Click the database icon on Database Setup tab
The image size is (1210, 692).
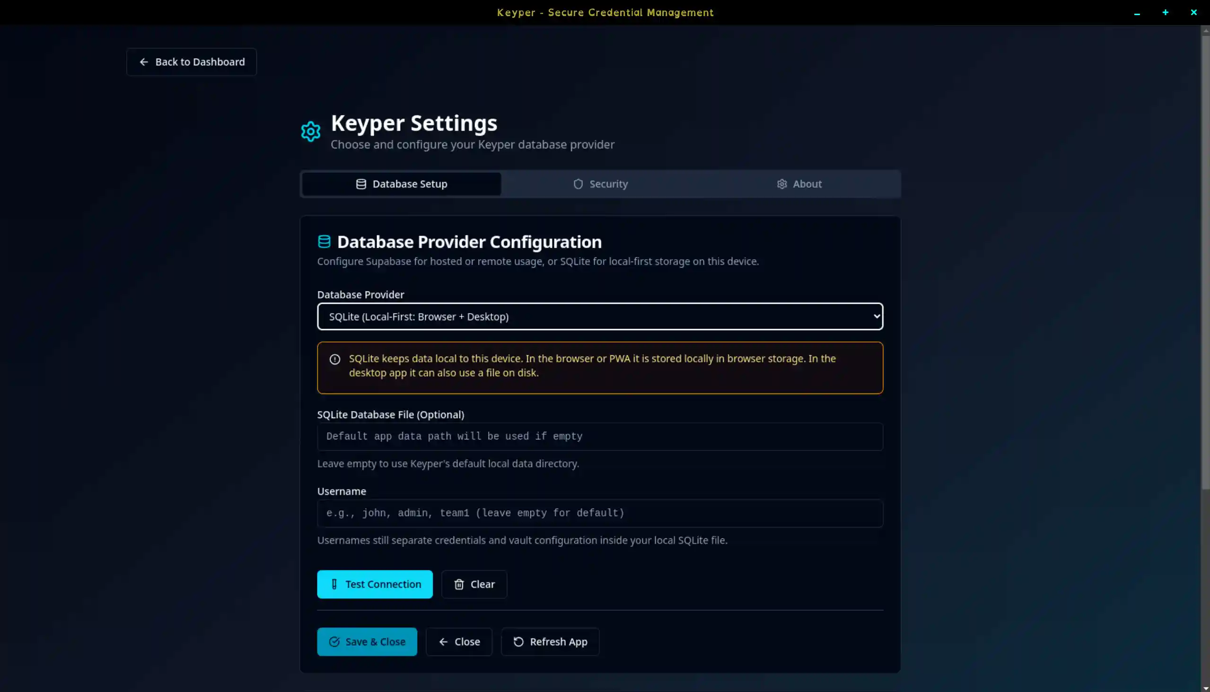click(361, 184)
